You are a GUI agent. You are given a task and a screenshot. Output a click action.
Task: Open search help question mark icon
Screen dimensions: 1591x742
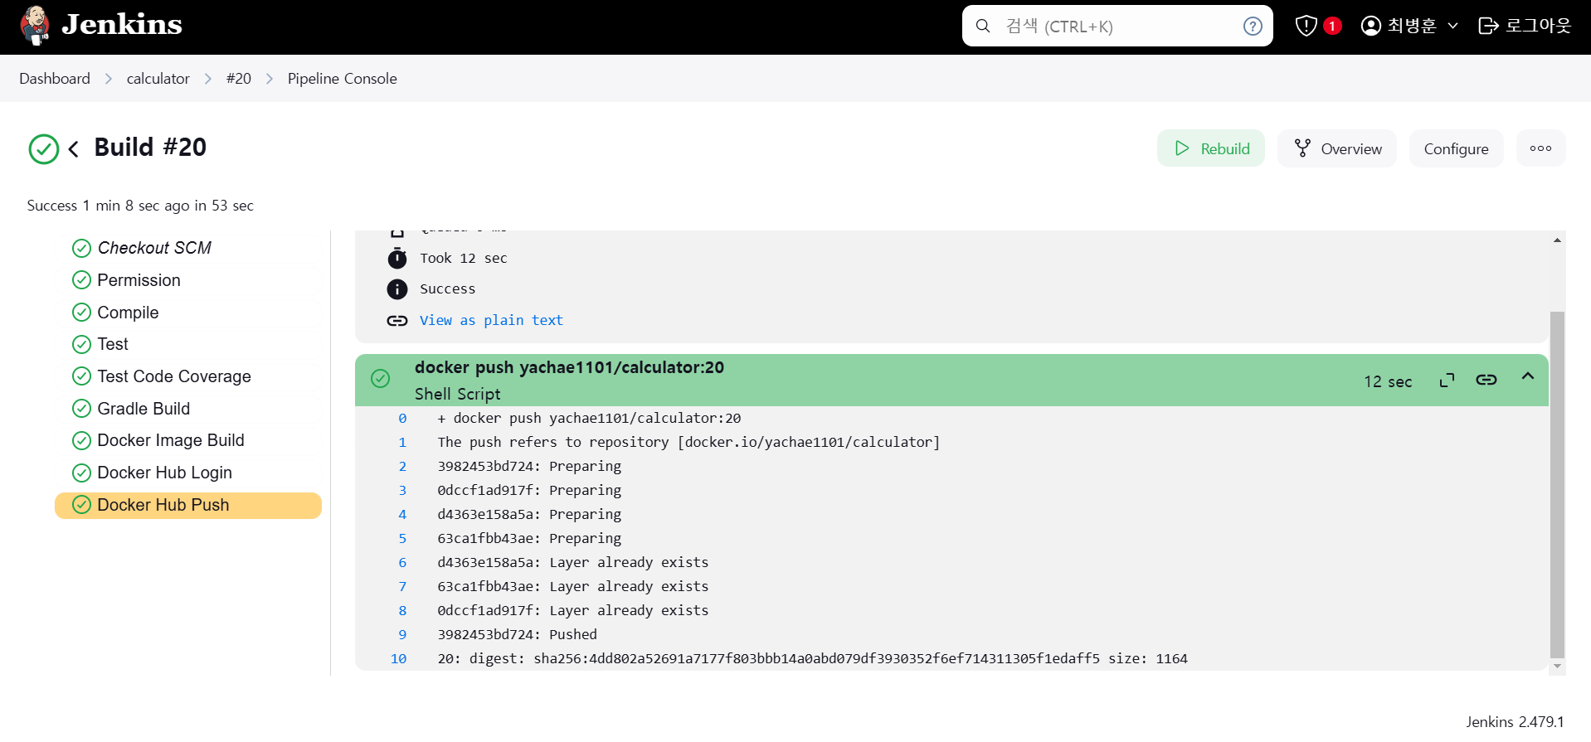pyautogui.click(x=1253, y=27)
